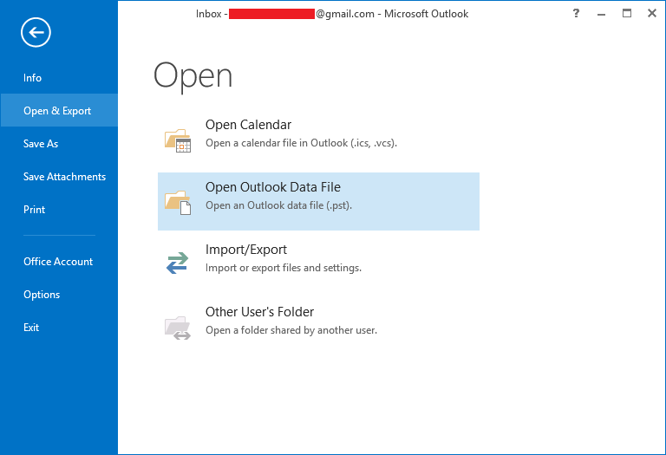Go to Office Account
The width and height of the screenshot is (666, 455).
click(x=59, y=262)
